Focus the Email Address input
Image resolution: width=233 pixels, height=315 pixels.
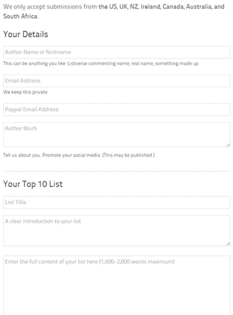[116, 81]
